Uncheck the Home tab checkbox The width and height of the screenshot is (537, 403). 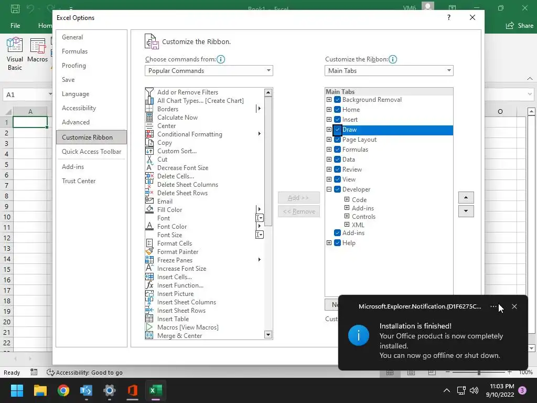[337, 110]
